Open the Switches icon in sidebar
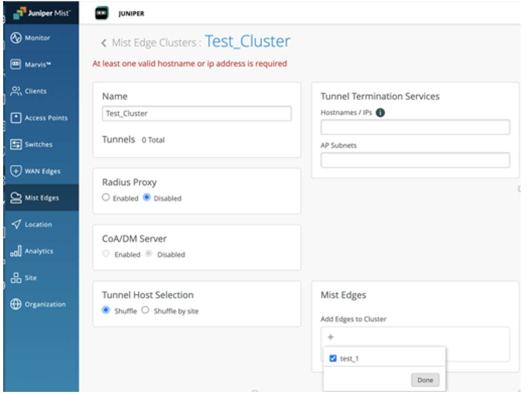 [16, 145]
